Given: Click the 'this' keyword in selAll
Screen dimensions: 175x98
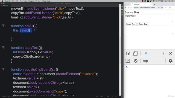Looking at the screenshot, I should coord(16,30).
